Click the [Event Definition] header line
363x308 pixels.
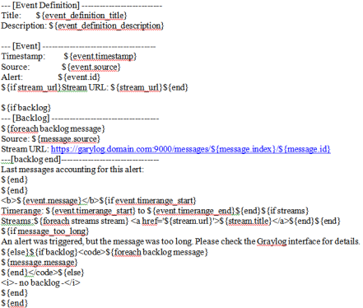pyautogui.click(x=81, y=5)
